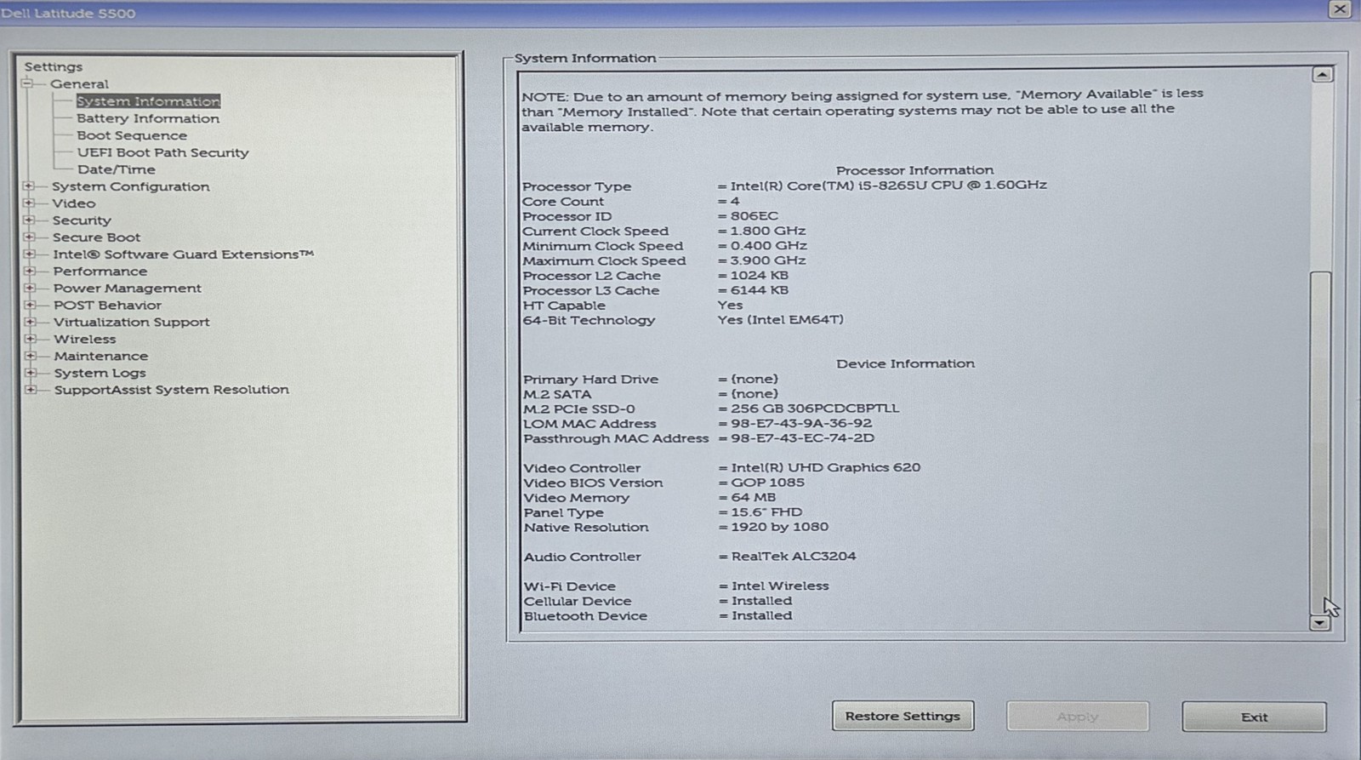The image size is (1361, 760).
Task: Select the POST Behavior category
Action: 107,306
